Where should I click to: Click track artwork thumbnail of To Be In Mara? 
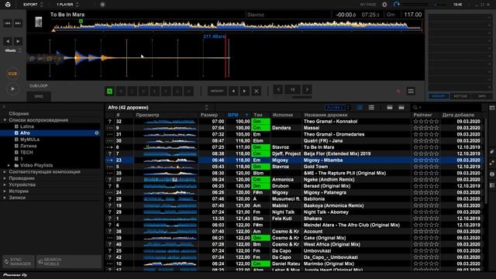click(x=39, y=22)
